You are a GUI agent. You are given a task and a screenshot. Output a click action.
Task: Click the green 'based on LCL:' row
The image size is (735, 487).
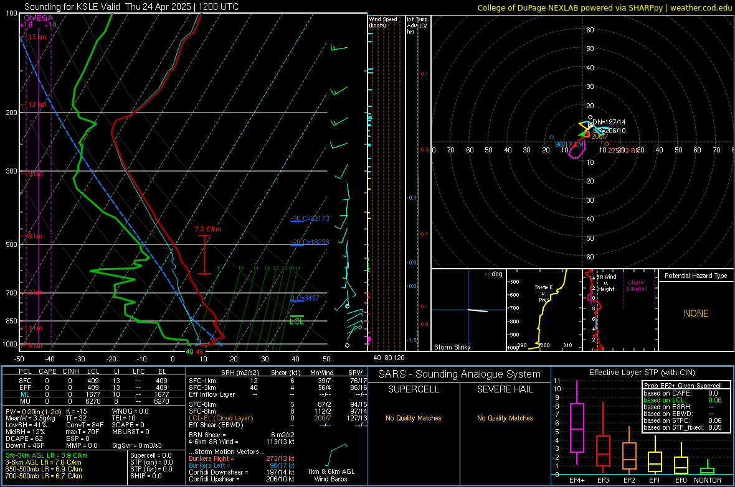pyautogui.click(x=683, y=400)
